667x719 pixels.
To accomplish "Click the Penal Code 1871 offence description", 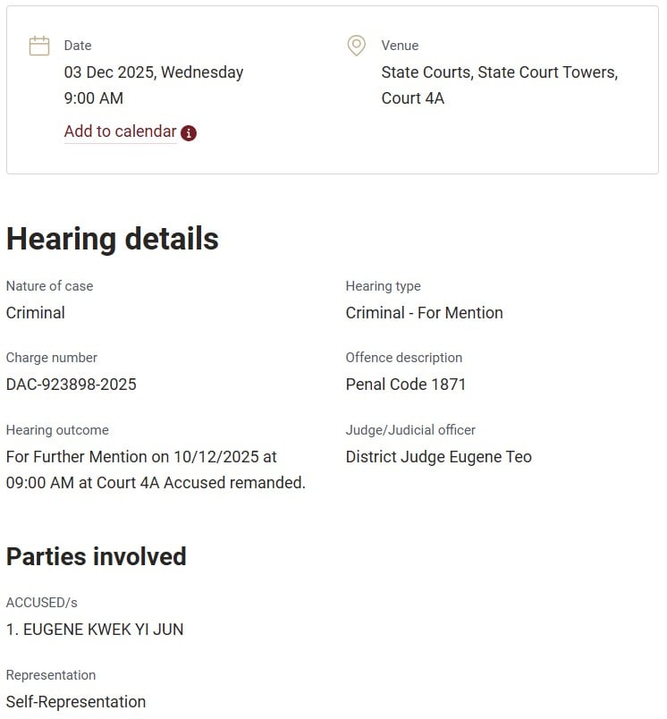I will [x=406, y=385].
